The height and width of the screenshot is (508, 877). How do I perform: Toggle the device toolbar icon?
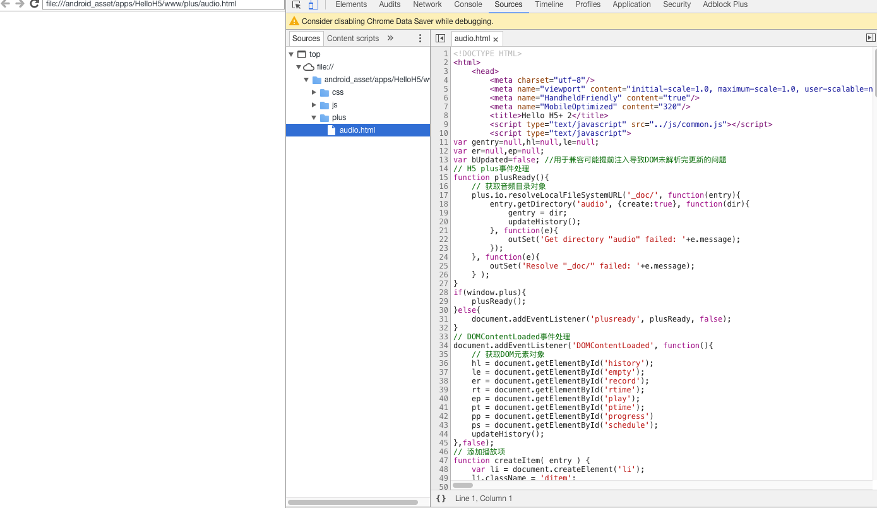click(x=313, y=5)
